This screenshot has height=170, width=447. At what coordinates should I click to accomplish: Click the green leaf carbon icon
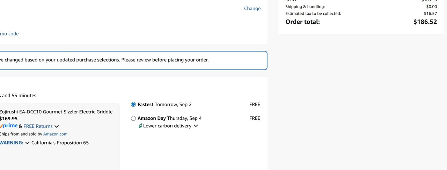(140, 126)
